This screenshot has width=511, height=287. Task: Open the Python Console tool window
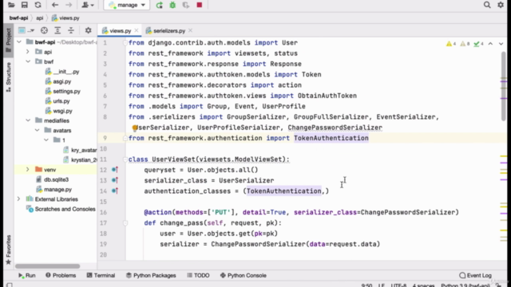point(243,275)
